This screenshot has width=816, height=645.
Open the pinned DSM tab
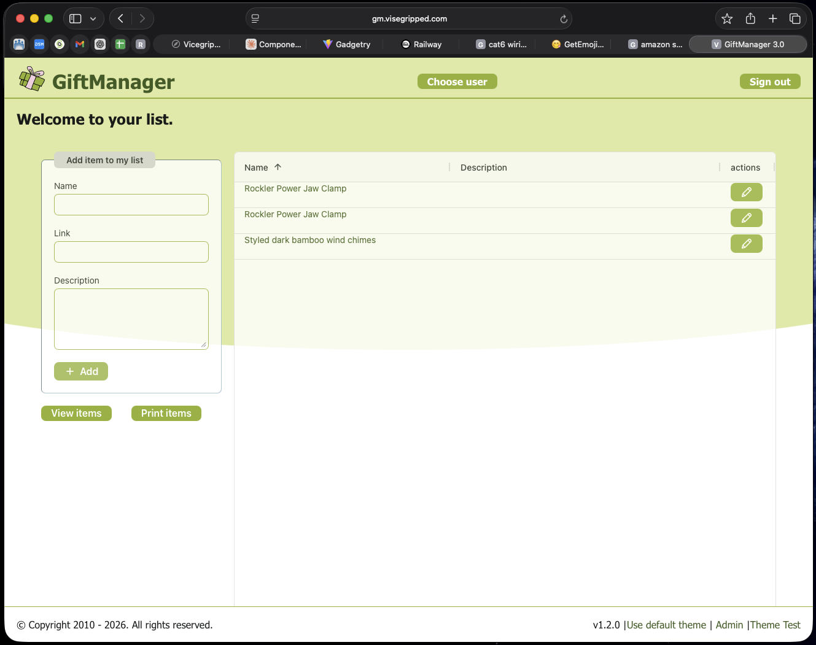(x=39, y=44)
